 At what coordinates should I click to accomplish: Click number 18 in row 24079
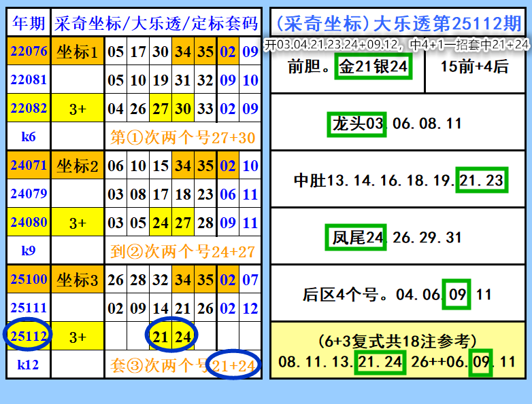coord(183,194)
